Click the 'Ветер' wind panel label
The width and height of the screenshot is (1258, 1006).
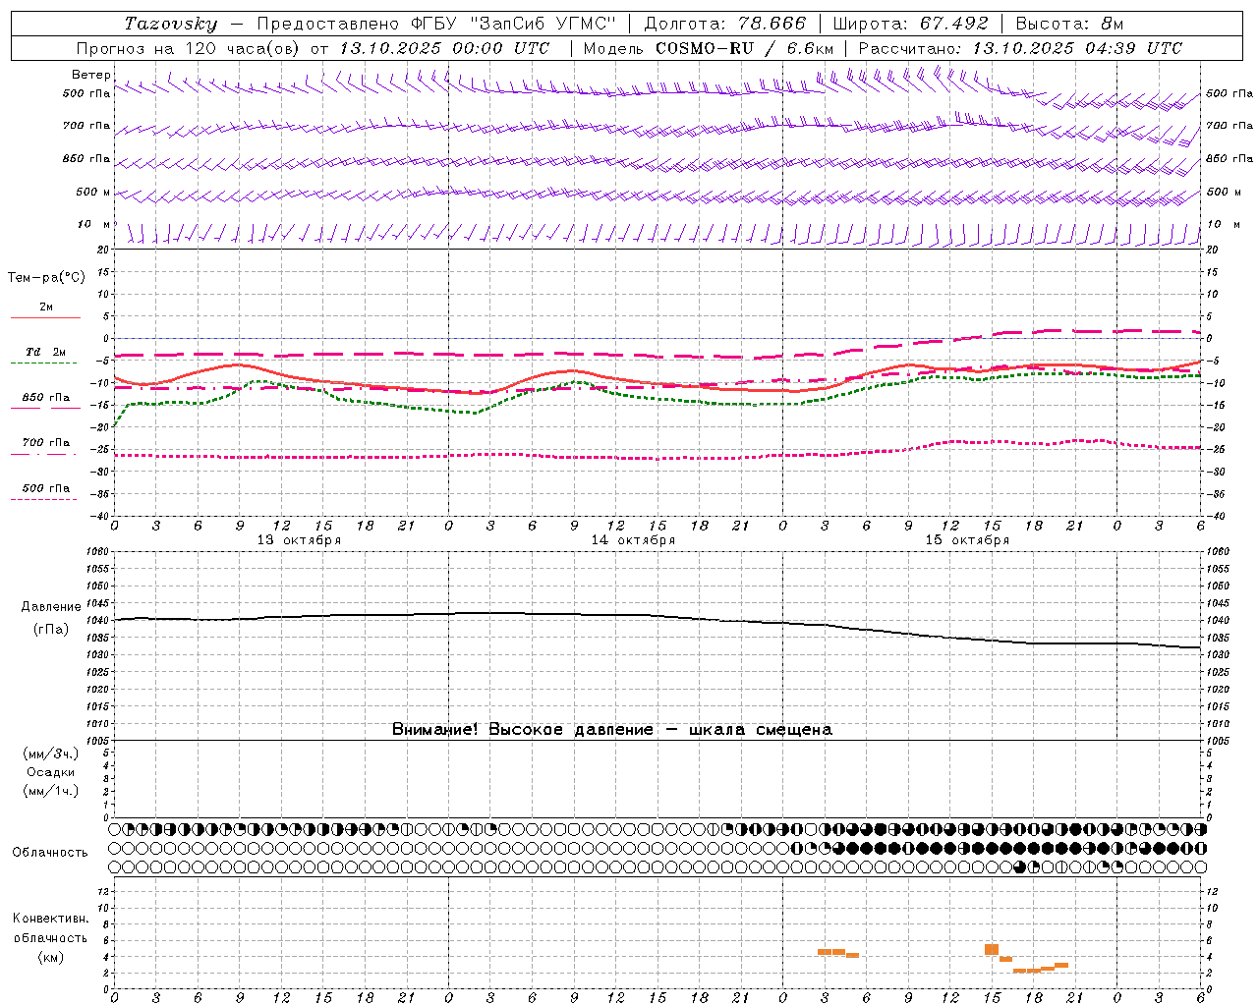pyautogui.click(x=91, y=75)
